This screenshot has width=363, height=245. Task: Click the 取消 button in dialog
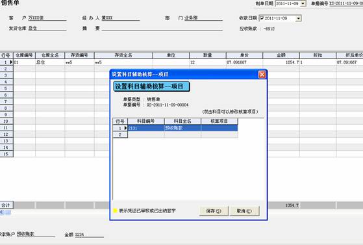244,211
